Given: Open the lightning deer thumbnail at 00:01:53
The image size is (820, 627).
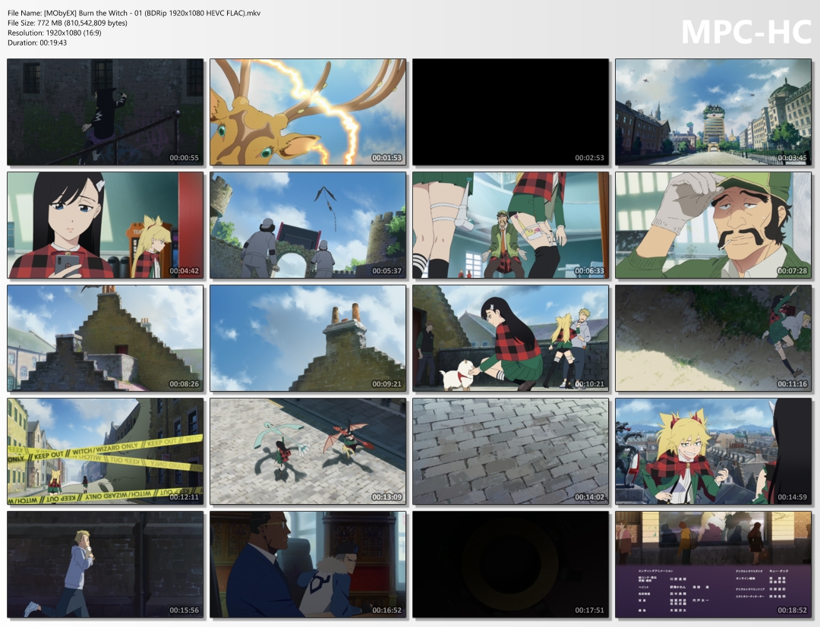Looking at the screenshot, I should [x=308, y=112].
